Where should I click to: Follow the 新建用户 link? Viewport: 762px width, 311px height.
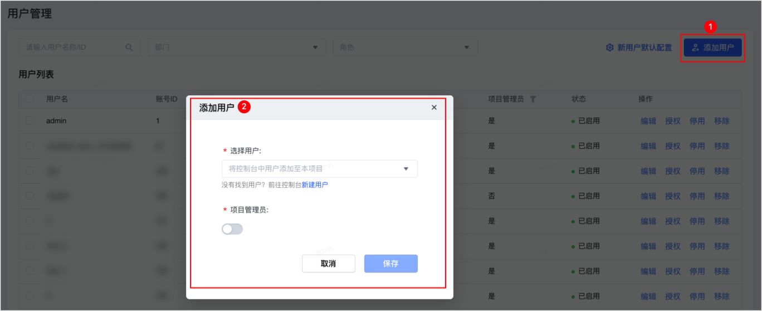315,185
